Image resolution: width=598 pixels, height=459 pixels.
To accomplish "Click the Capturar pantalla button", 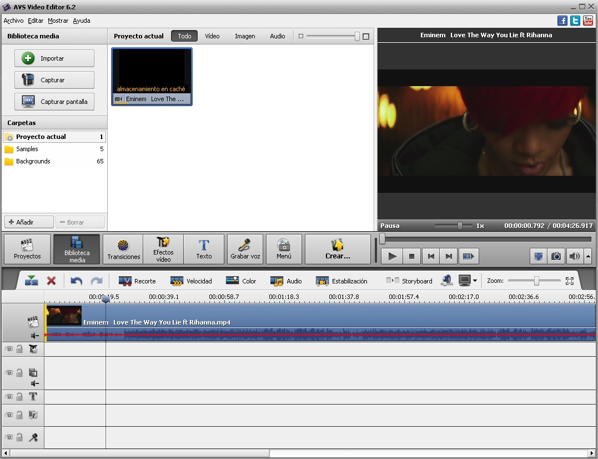I will (54, 102).
